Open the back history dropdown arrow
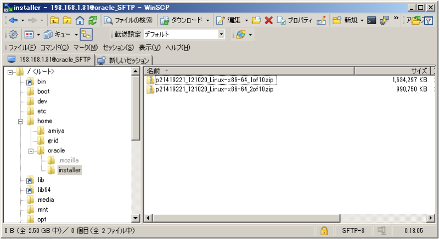Image resolution: width=439 pixels, height=239 pixels. [x=22, y=20]
